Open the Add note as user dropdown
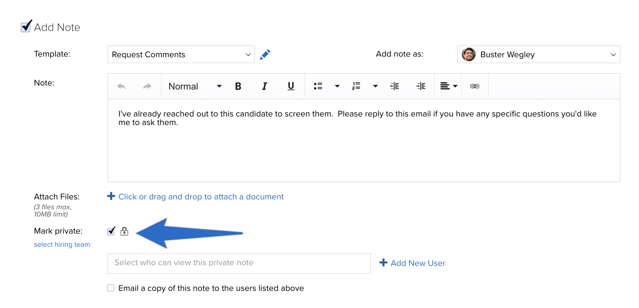The image size is (639, 308). pos(539,54)
